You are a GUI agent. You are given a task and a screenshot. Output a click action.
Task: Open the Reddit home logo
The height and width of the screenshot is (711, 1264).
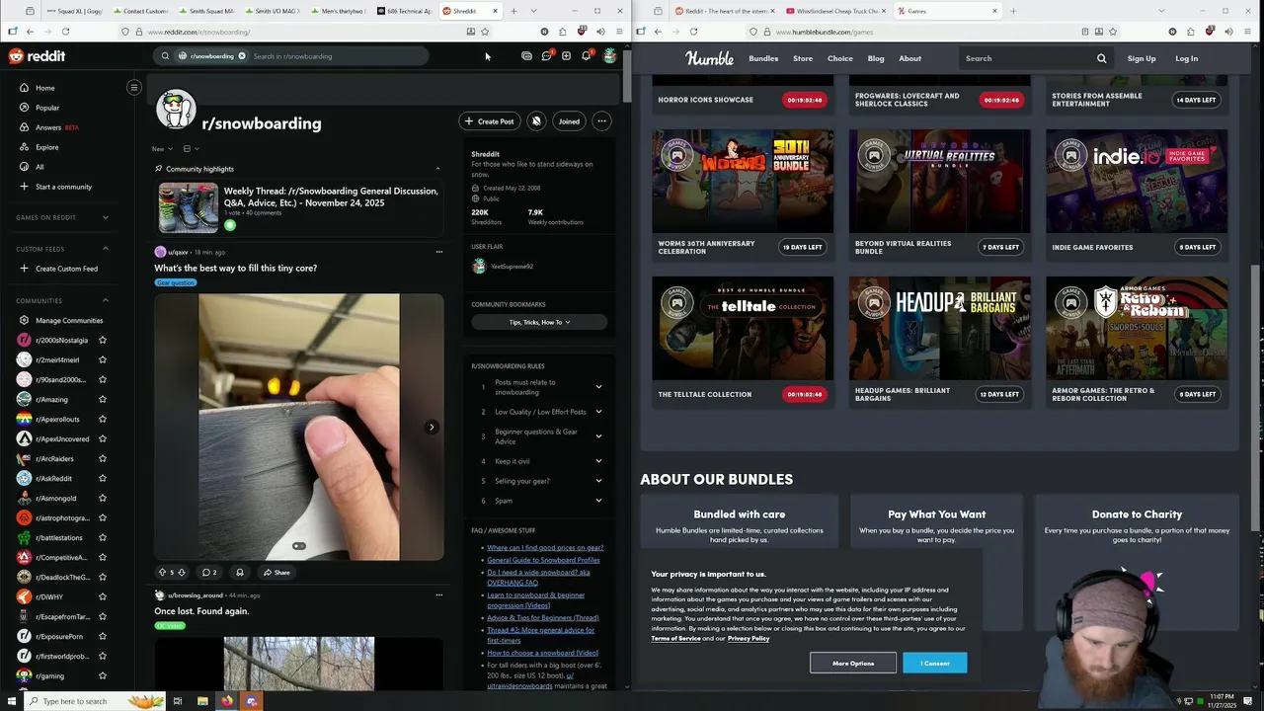click(37, 56)
